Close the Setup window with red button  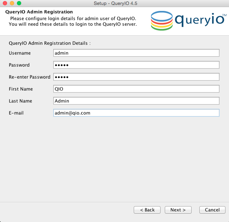5,3
